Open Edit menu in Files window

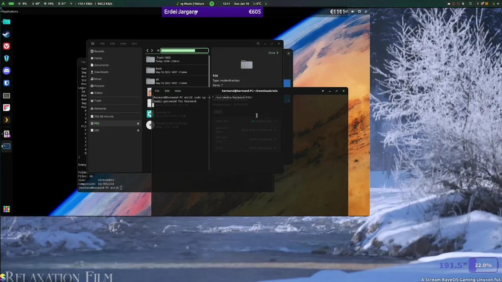[113, 43]
